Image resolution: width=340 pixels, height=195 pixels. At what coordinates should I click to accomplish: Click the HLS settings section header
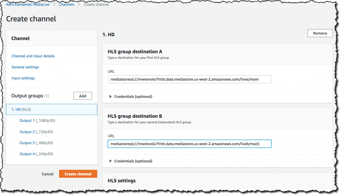[x=121, y=180]
